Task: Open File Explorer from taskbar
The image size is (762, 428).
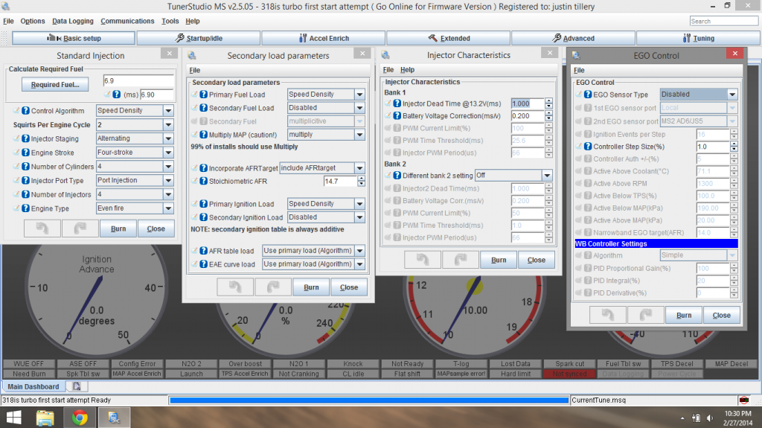Action: point(45,418)
